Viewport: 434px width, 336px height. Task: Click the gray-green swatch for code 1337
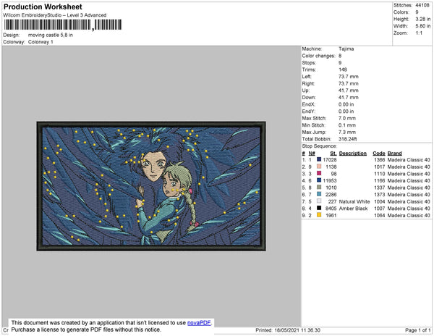(319, 188)
